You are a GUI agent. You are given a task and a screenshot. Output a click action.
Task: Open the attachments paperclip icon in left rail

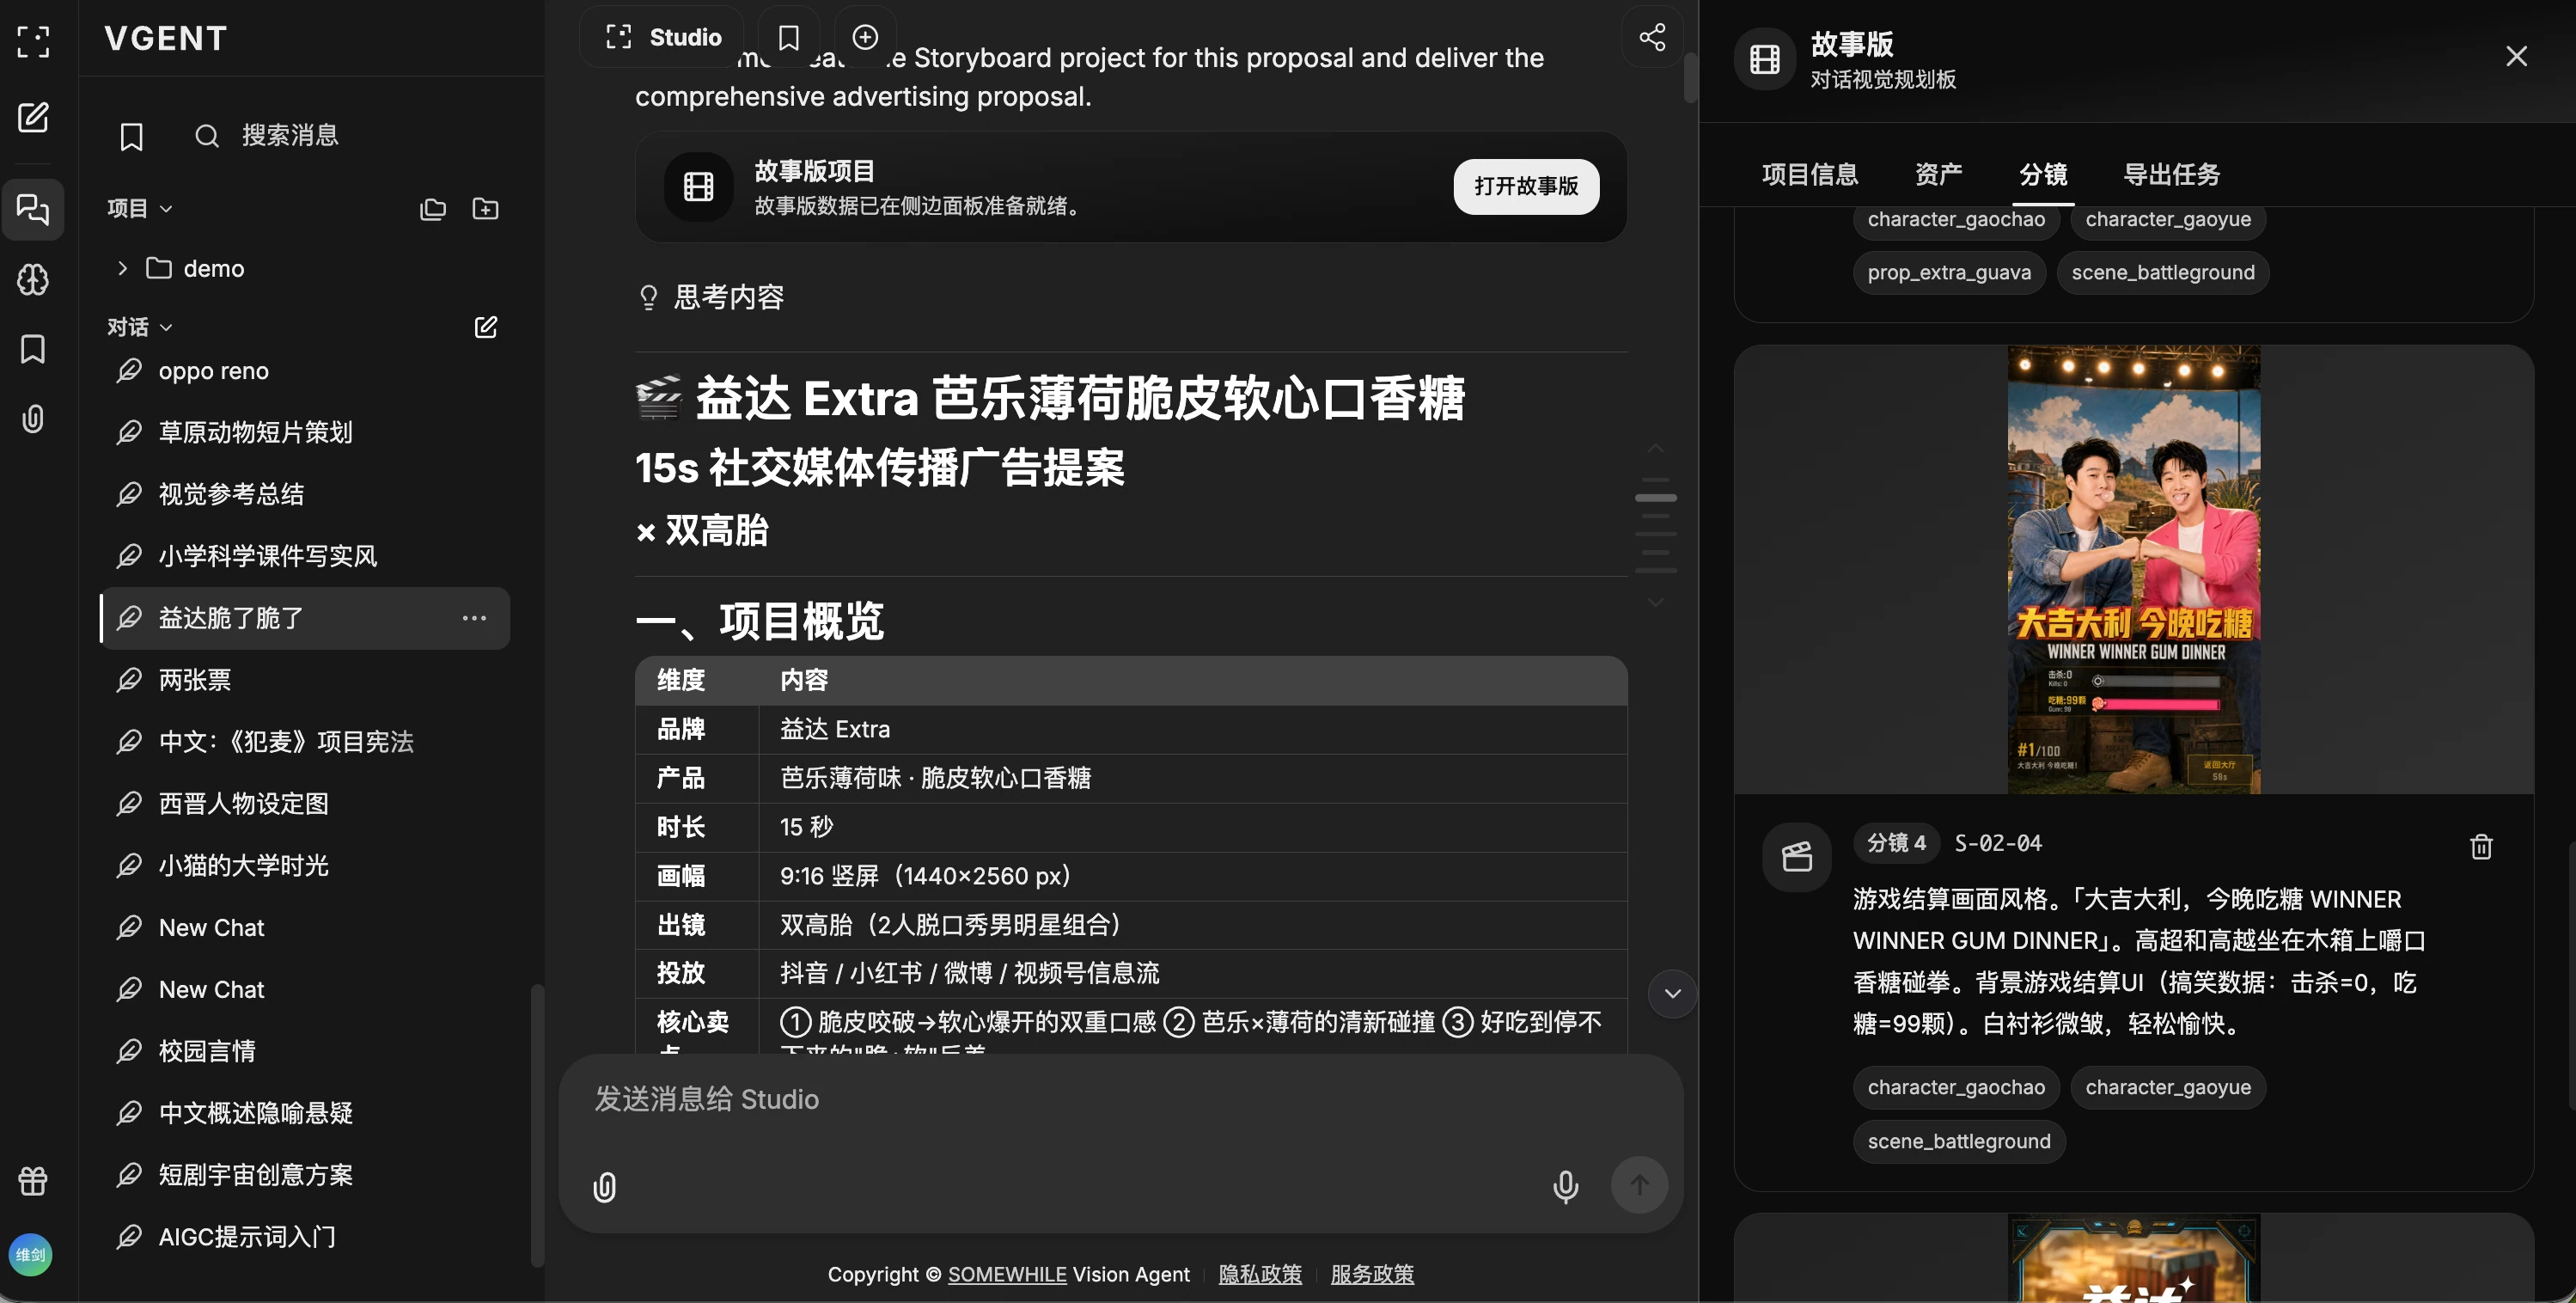pos(33,418)
